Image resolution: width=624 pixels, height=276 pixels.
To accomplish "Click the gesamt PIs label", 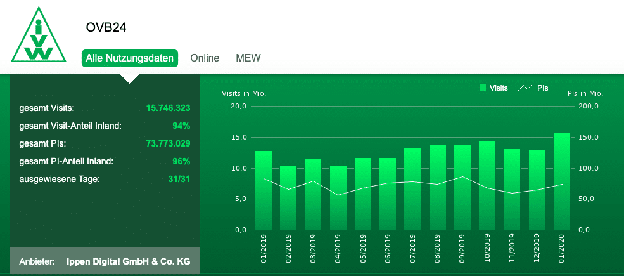I will point(42,144).
